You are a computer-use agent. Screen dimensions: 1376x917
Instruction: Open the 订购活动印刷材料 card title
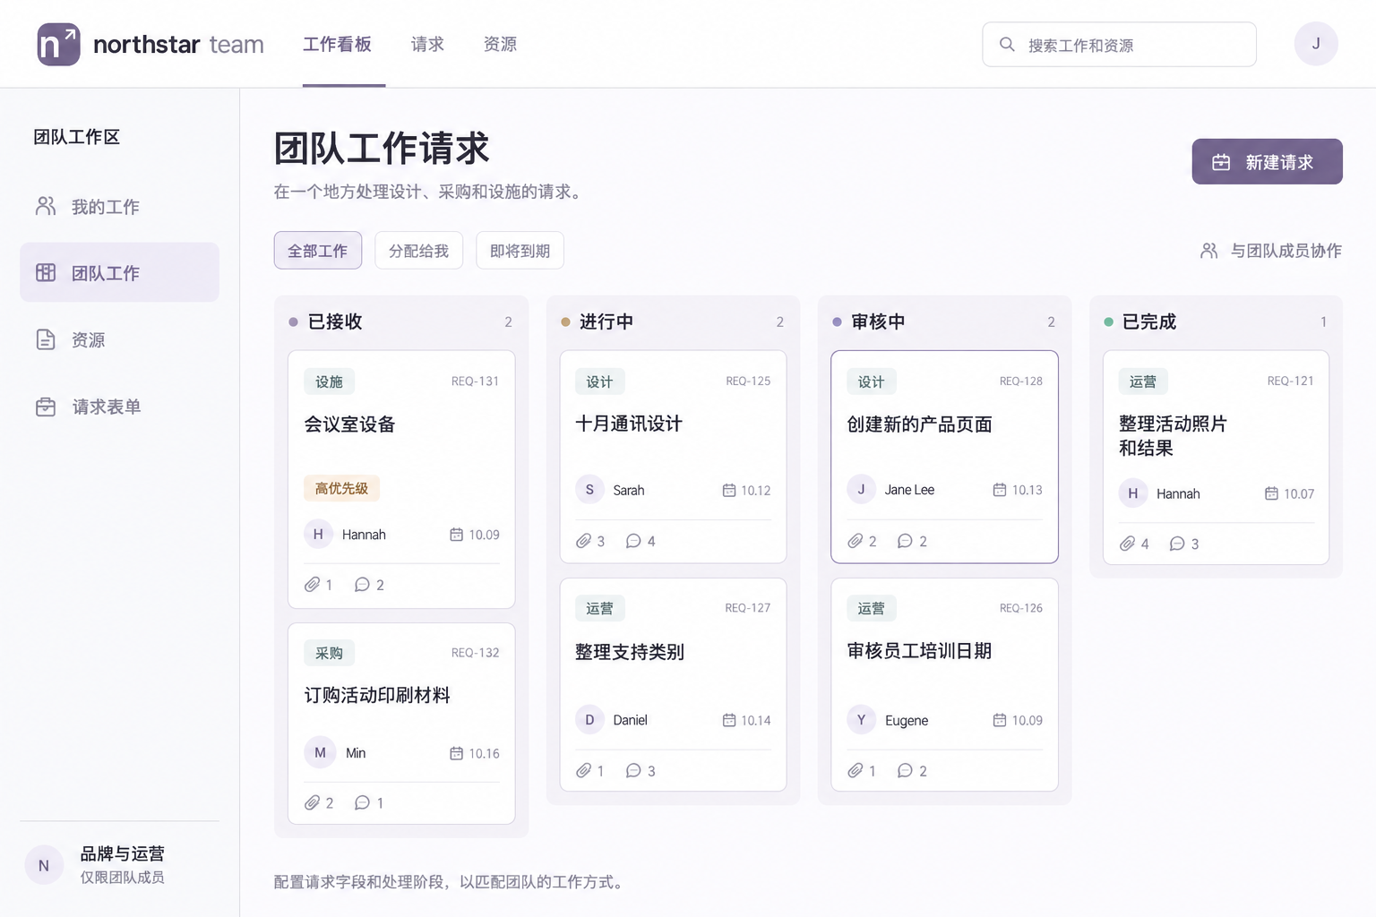tap(377, 695)
